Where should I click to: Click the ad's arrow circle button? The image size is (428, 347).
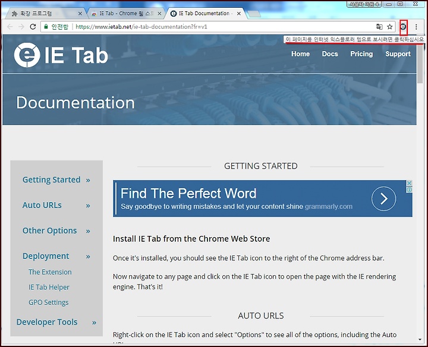coord(383,198)
